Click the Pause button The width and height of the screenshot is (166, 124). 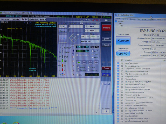[63, 31]
